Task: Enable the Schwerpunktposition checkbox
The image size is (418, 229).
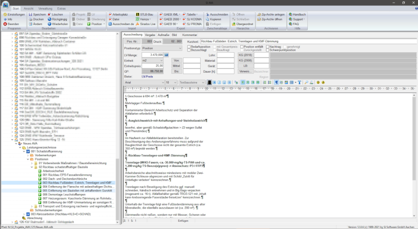Action: coord(268,50)
